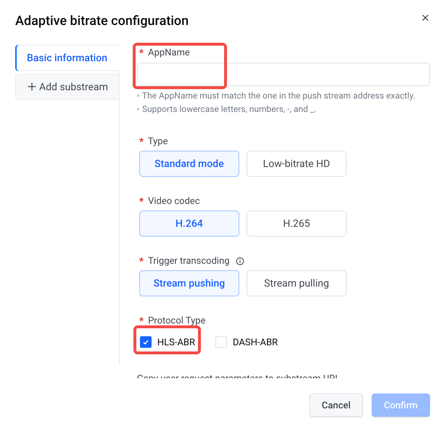
Task: Close the Adaptive bitrate configuration dialog
Action: [425, 18]
